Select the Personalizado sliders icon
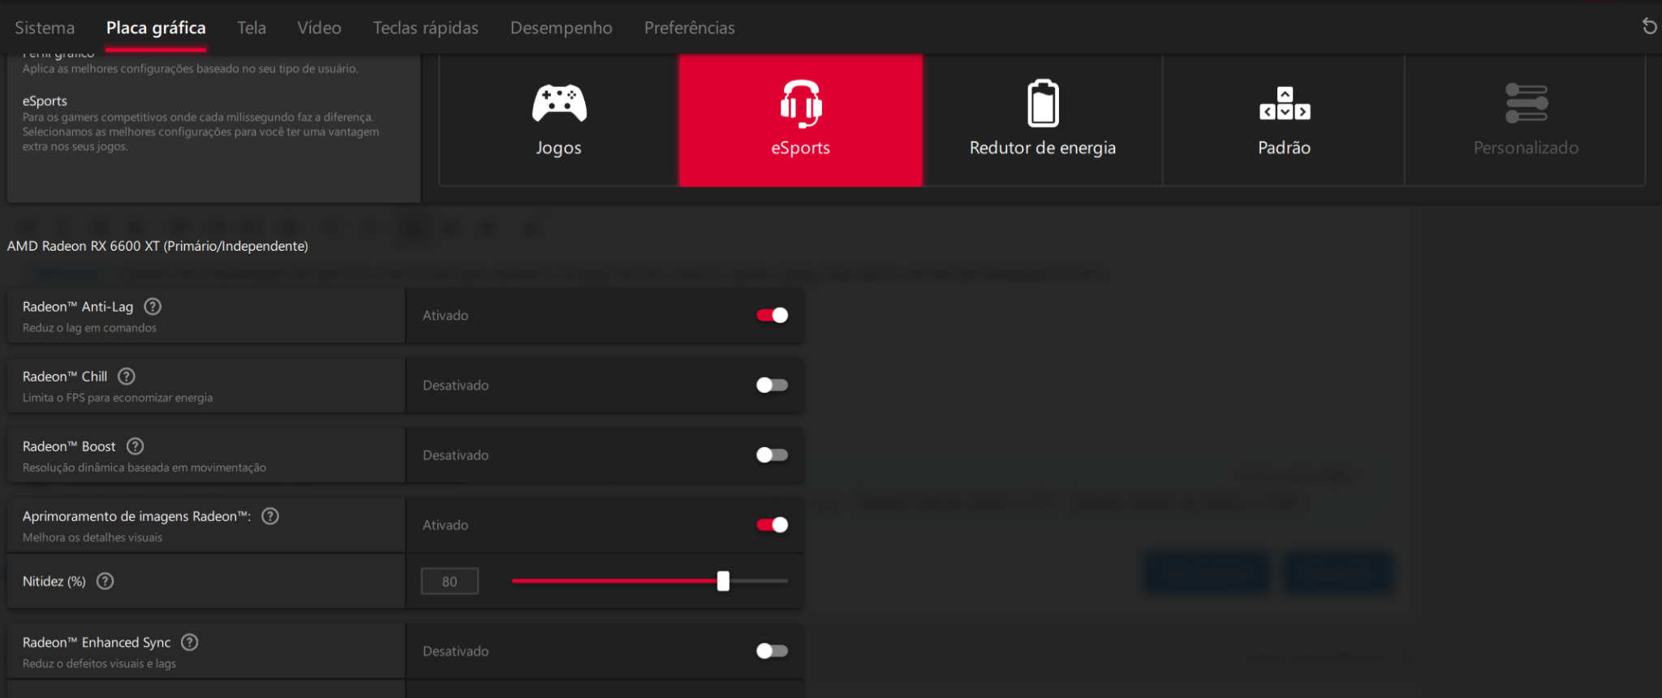 [x=1526, y=103]
